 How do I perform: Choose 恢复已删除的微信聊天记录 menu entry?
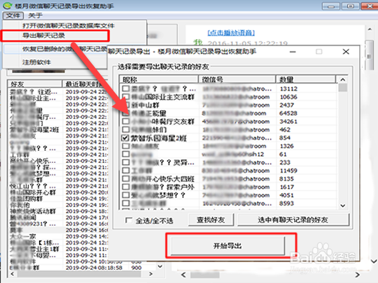(x=65, y=49)
